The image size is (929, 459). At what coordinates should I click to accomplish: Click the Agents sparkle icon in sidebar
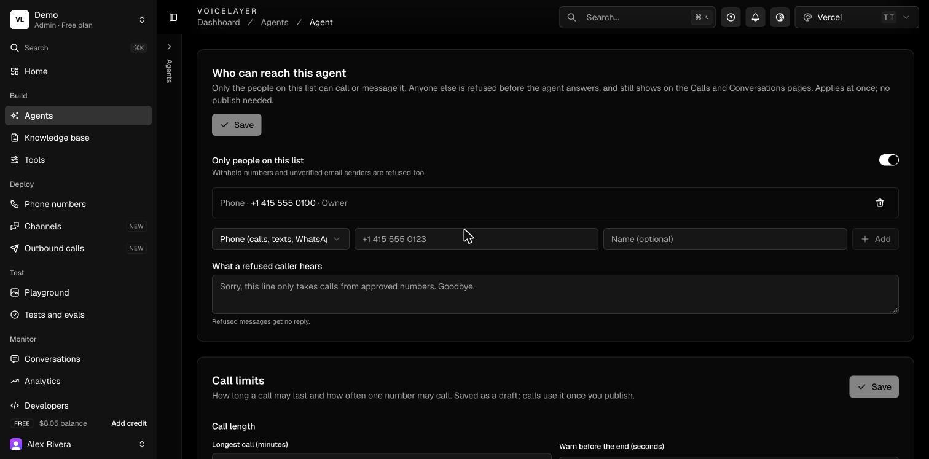pyautogui.click(x=15, y=116)
